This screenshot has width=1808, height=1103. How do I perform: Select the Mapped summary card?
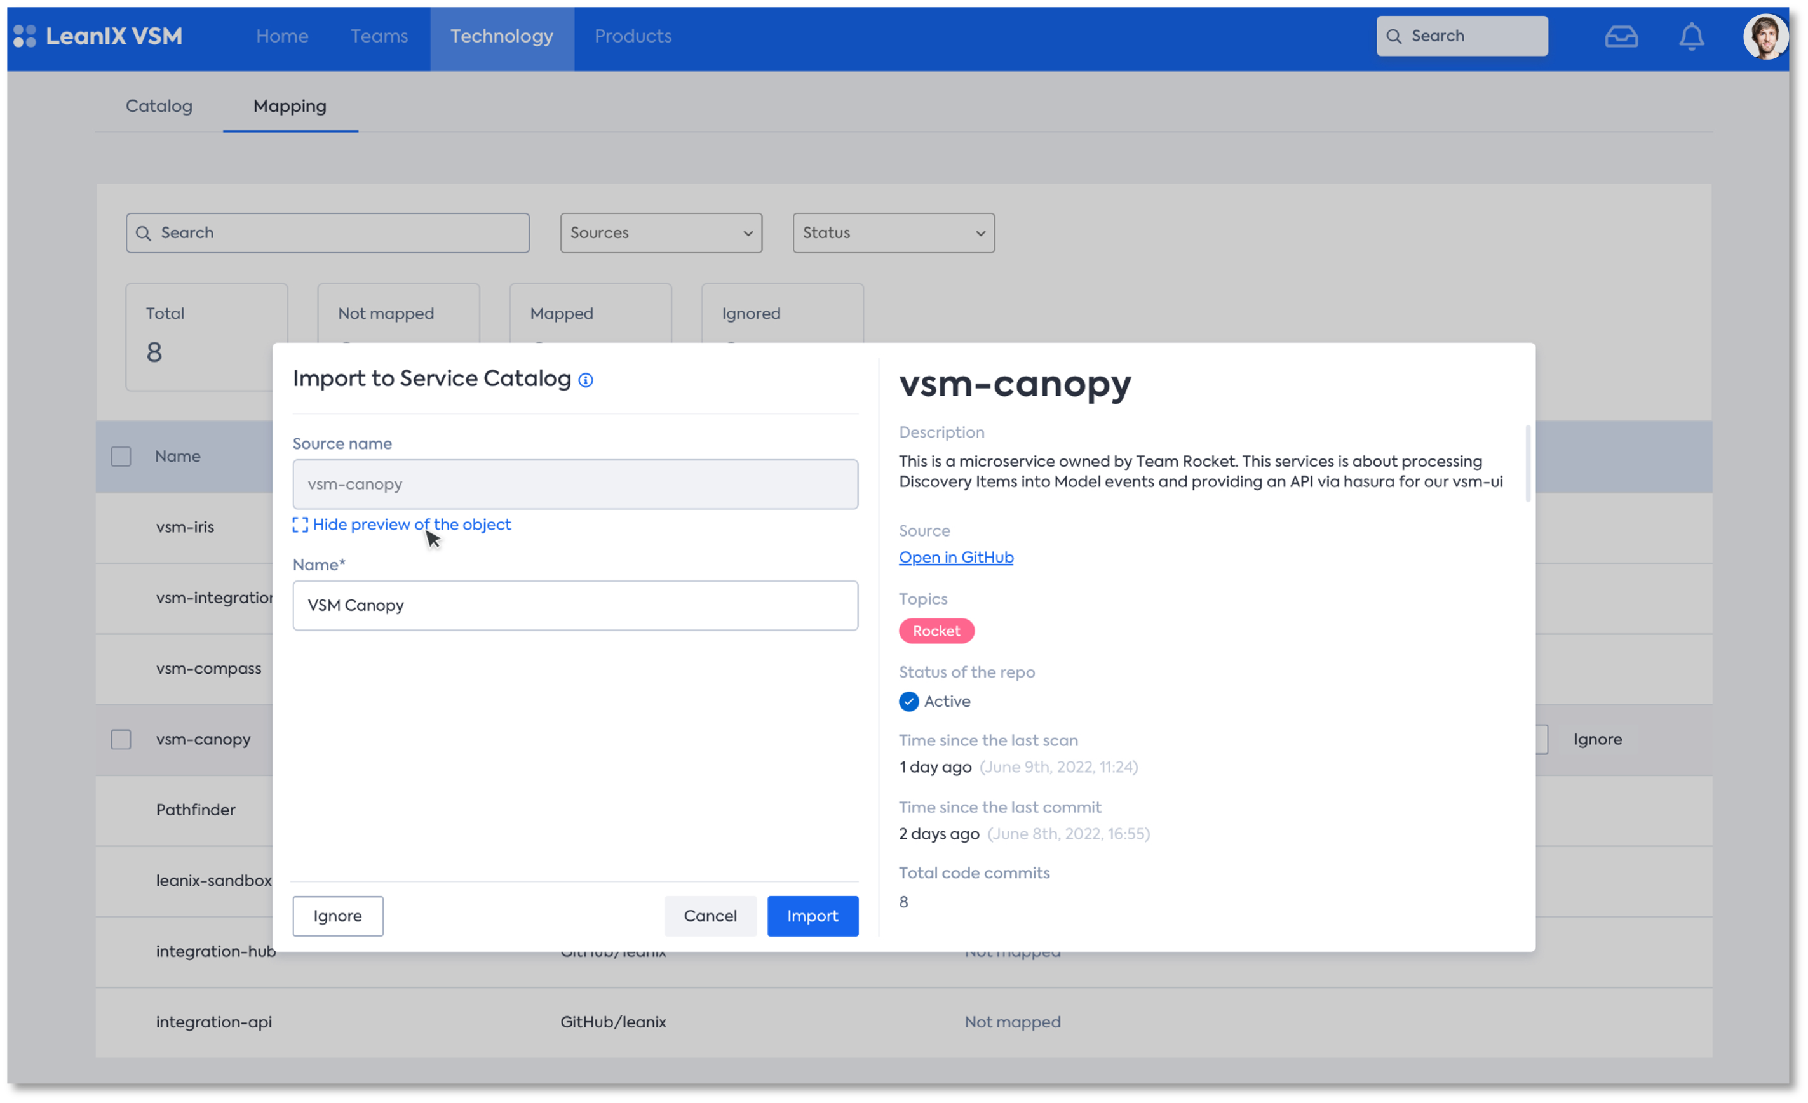[591, 314]
